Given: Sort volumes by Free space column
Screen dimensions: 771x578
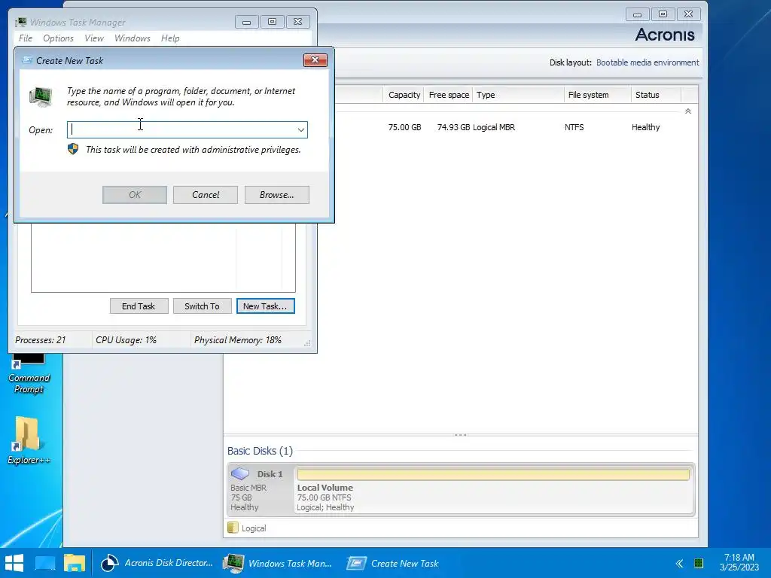Looking at the screenshot, I should tap(449, 95).
